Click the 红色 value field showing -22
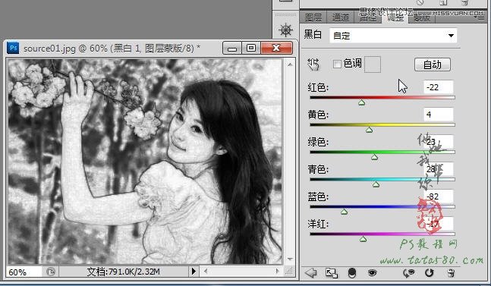This screenshot has width=491, height=286. click(439, 87)
